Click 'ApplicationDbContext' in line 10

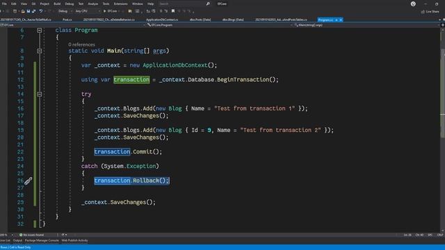coord(175,65)
